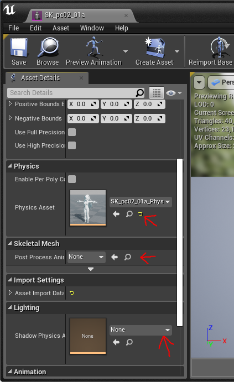Click the Positive Bounds Z value field
This screenshot has height=382, width=234.
click(x=149, y=104)
